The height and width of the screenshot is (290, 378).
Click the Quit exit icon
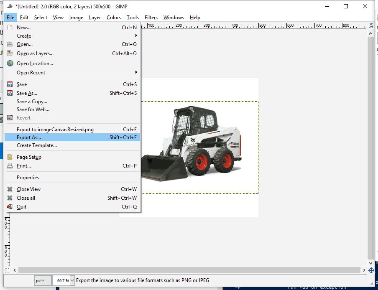10,207
